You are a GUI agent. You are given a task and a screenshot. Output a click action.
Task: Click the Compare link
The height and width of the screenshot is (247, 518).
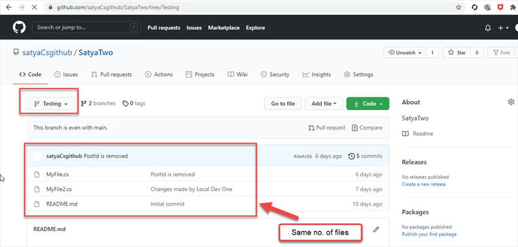tap(367, 128)
